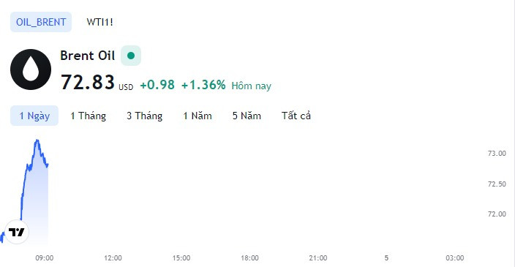Switch chart to 1 Năm range
The image size is (515, 267).
[x=198, y=116]
